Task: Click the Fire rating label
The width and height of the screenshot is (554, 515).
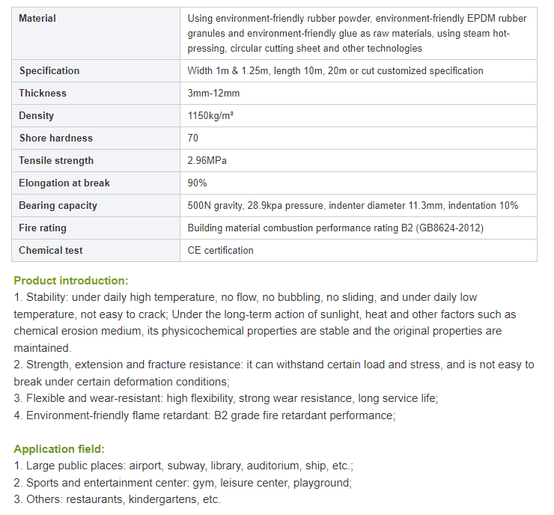Action: tap(43, 228)
